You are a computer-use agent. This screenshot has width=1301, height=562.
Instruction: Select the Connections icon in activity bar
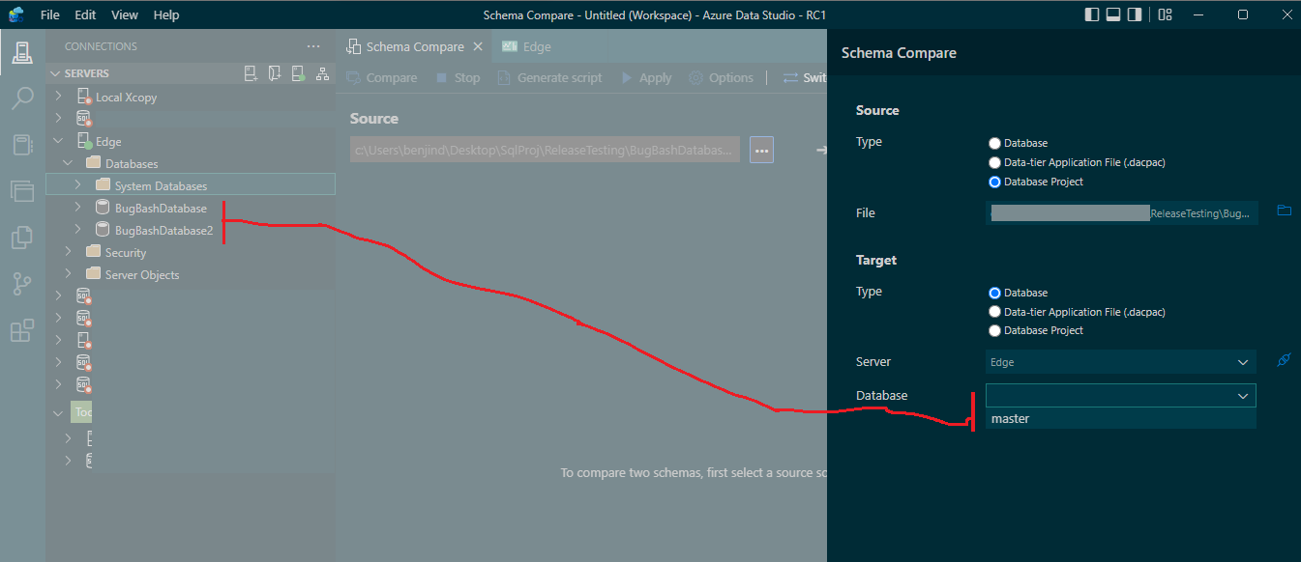pyautogui.click(x=21, y=53)
